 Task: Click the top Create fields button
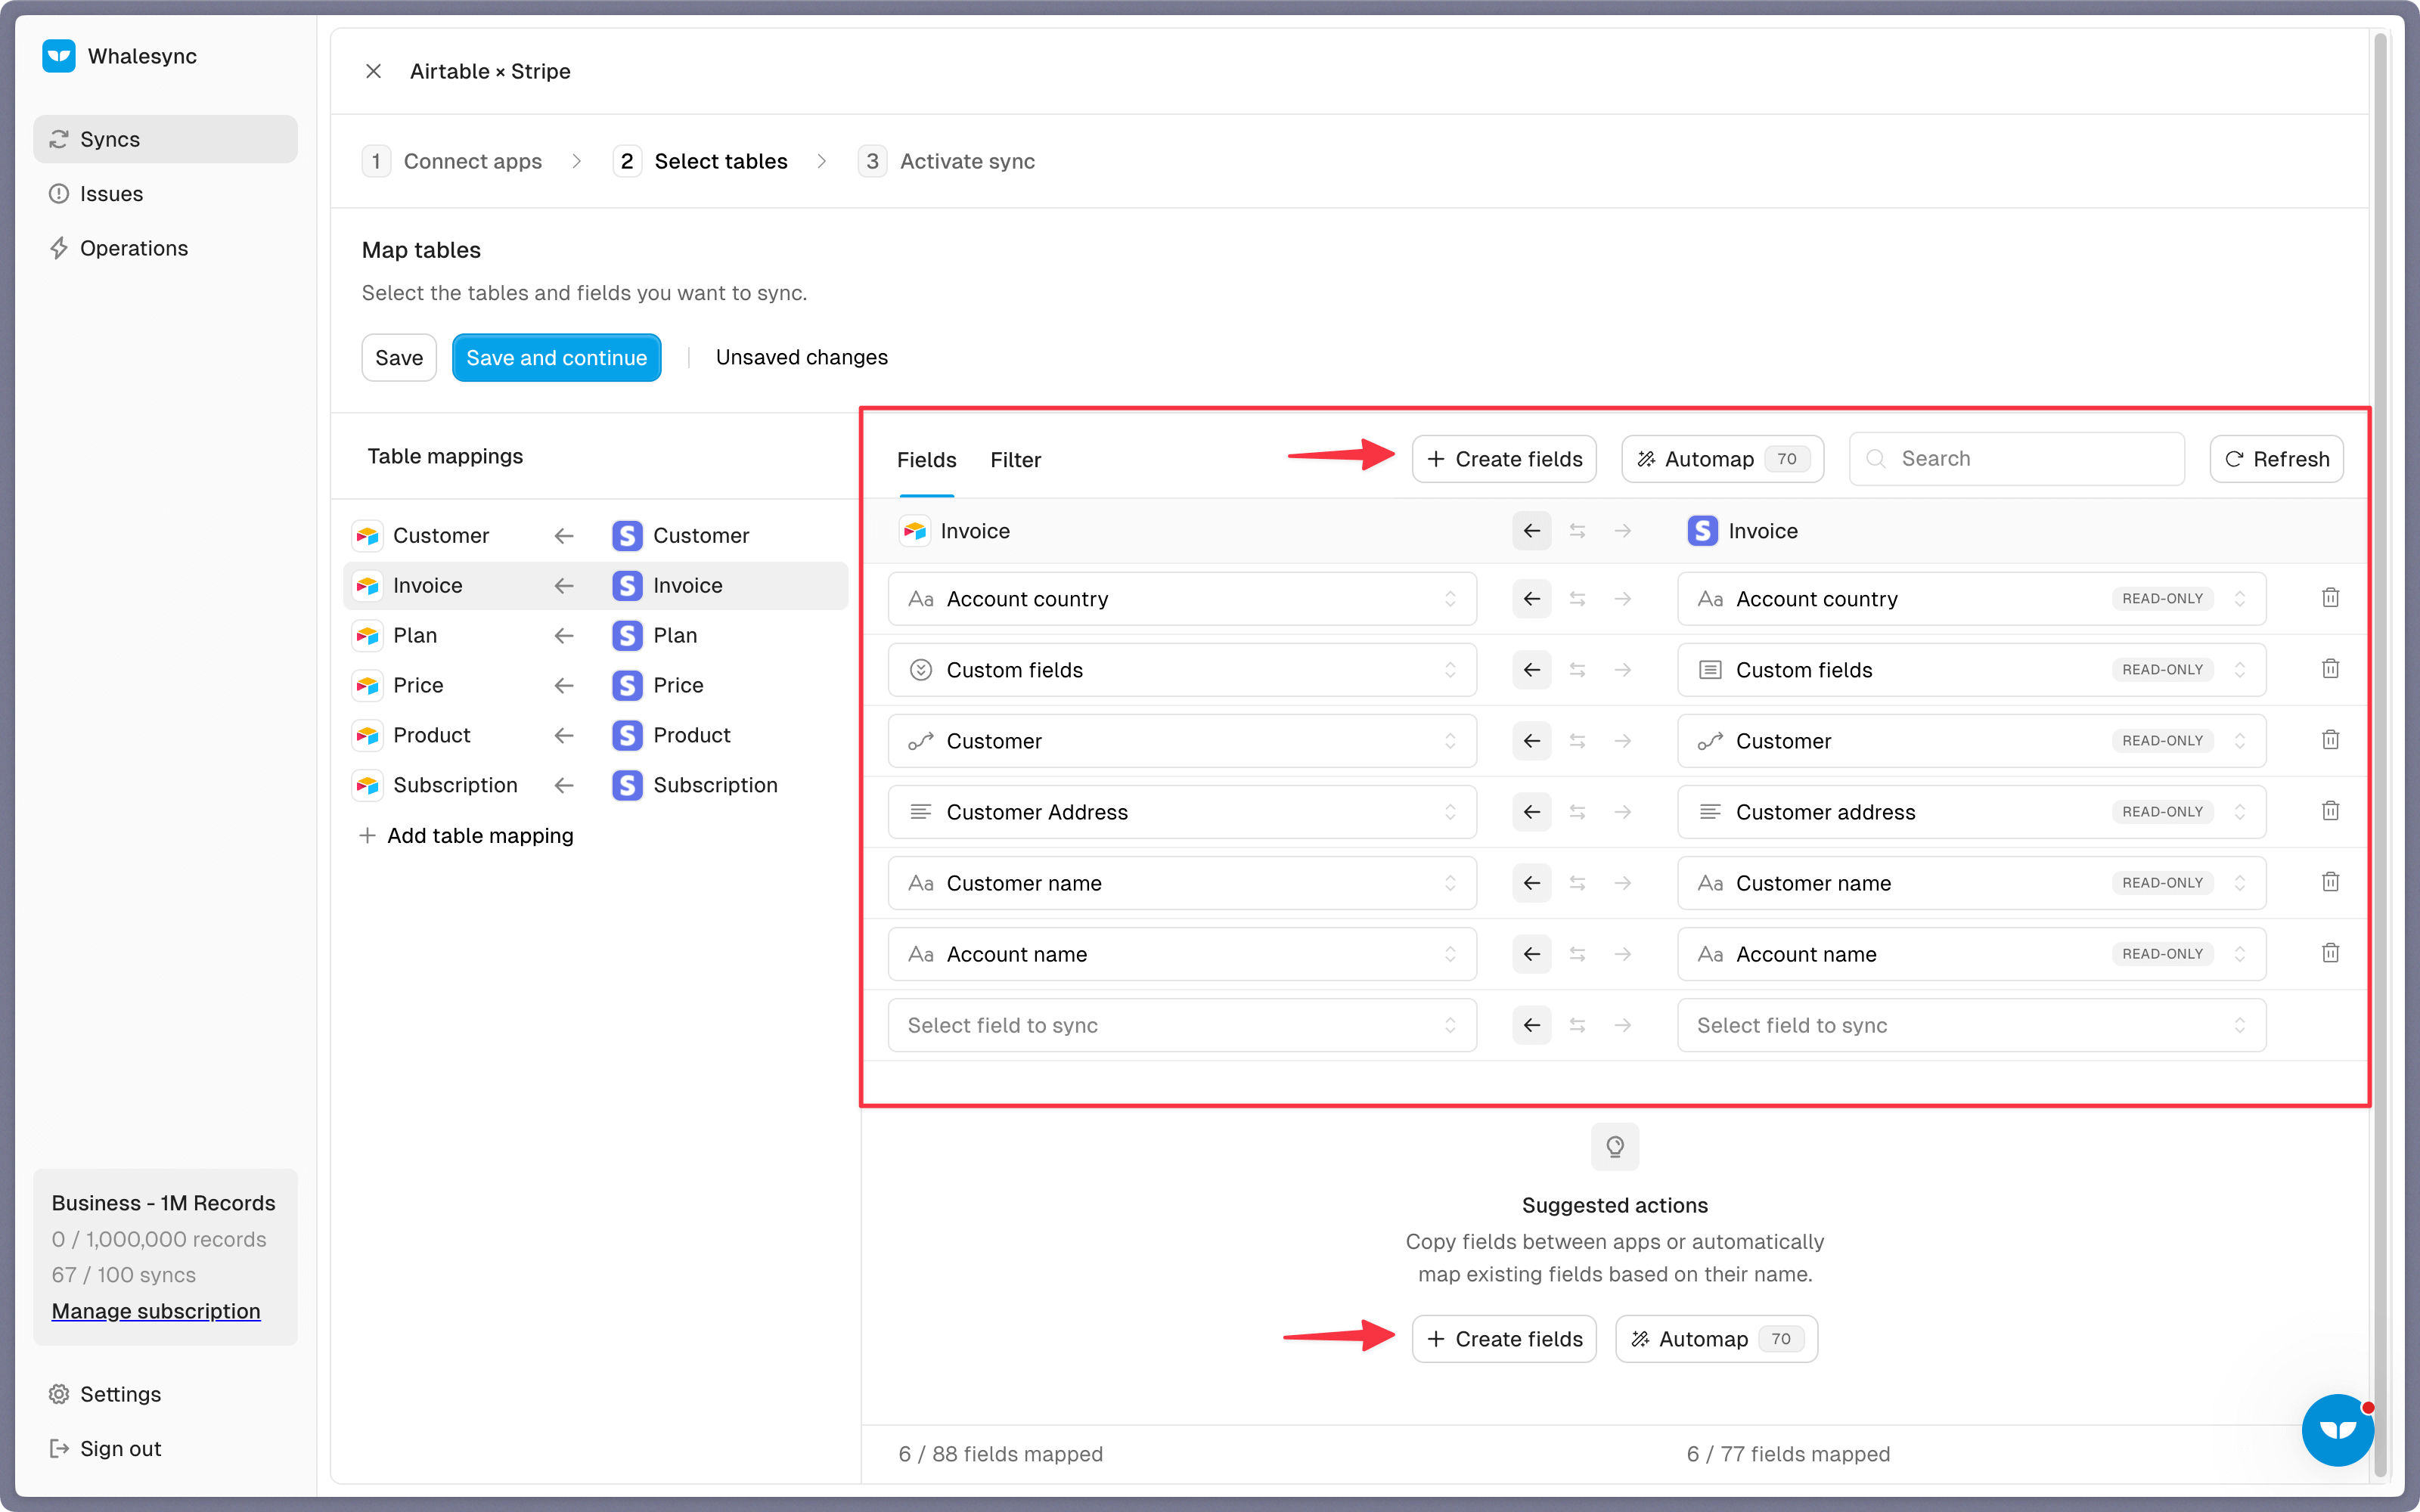coord(1504,459)
